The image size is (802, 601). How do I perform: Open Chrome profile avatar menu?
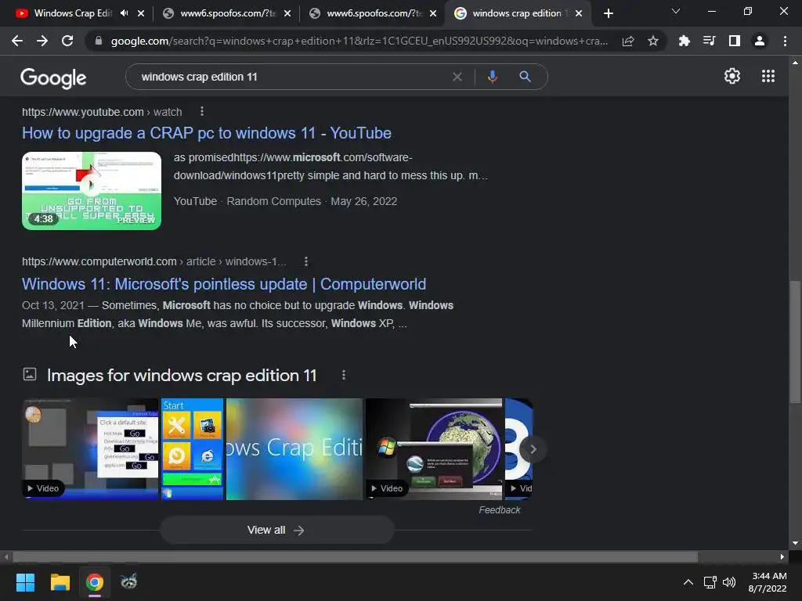pyautogui.click(x=760, y=41)
